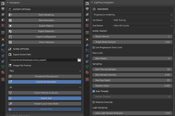Select Physics icon in right panel
Image resolution: width=175 pixels, height=116 pixels.
(87, 56)
